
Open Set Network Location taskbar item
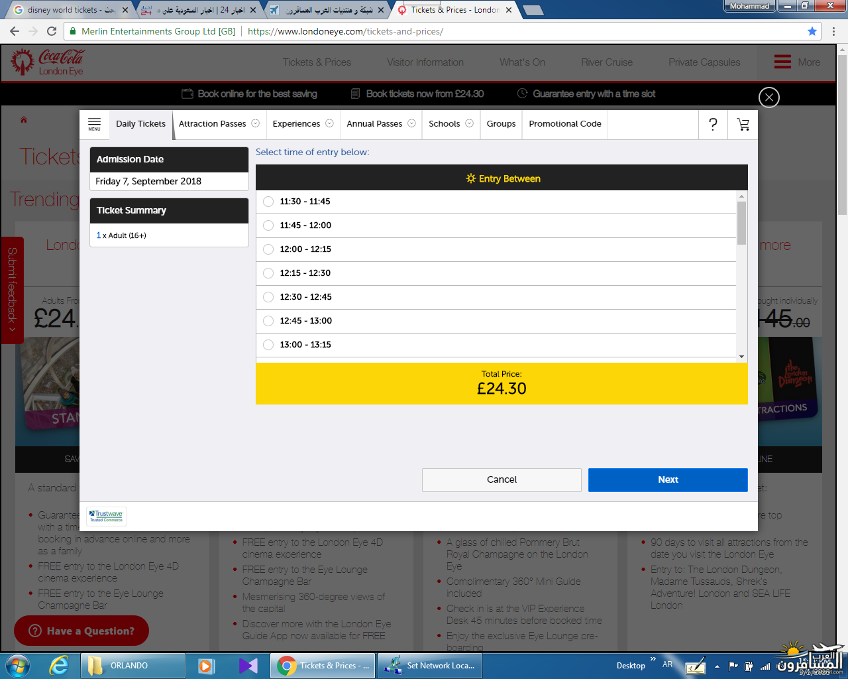point(430,666)
